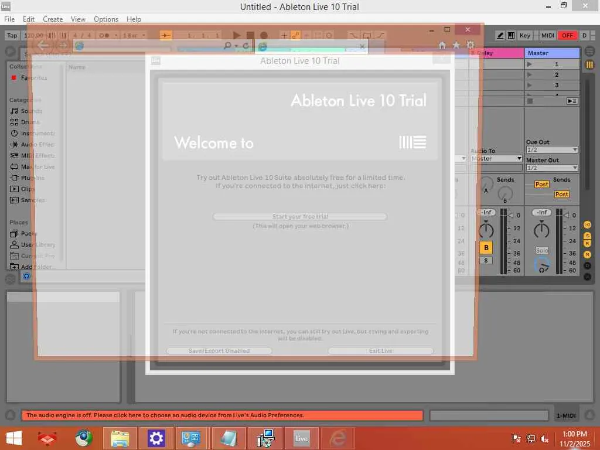Toggle the Follow playback button
600x450 pixels.
(x=166, y=35)
